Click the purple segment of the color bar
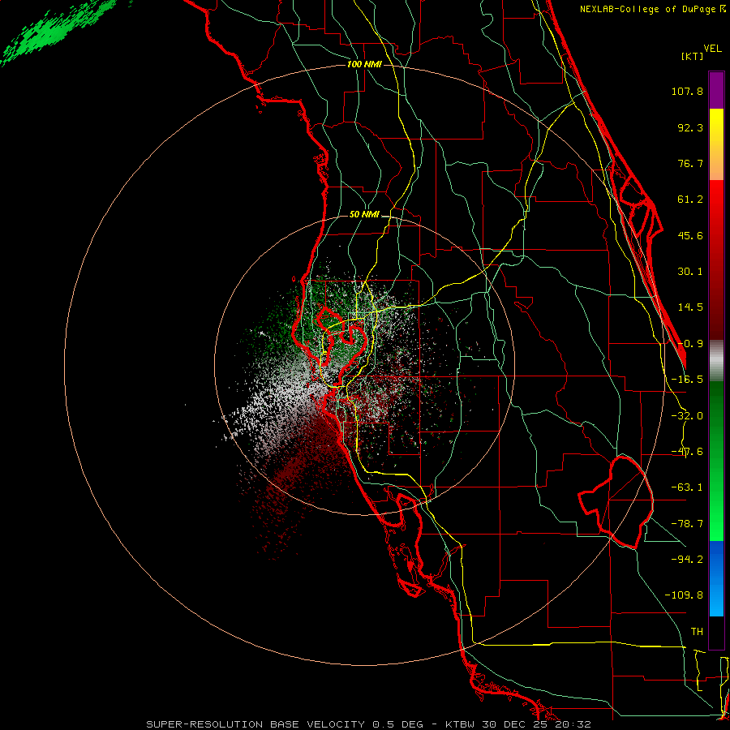 [x=716, y=91]
